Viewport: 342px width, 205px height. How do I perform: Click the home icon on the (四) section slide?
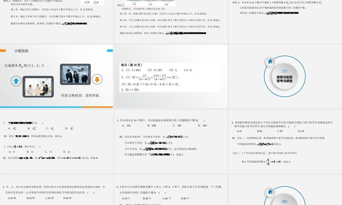tap(270, 192)
